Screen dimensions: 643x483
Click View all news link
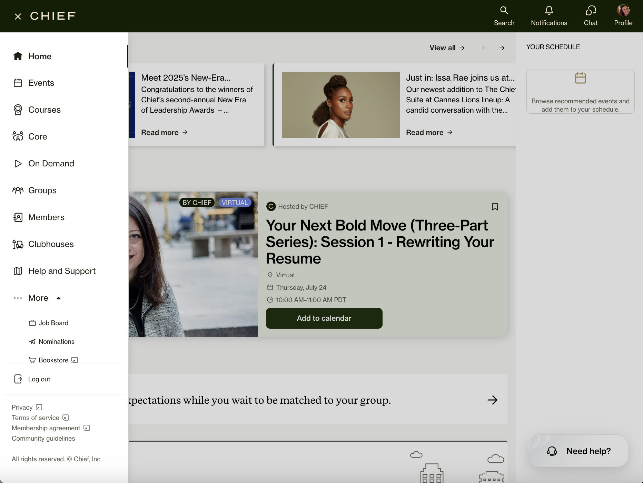tap(447, 48)
